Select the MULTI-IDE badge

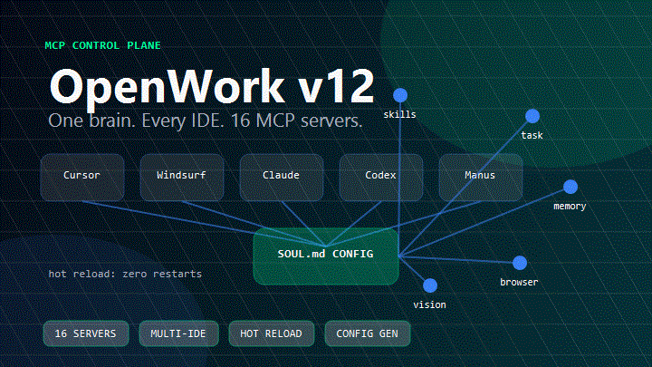click(178, 333)
